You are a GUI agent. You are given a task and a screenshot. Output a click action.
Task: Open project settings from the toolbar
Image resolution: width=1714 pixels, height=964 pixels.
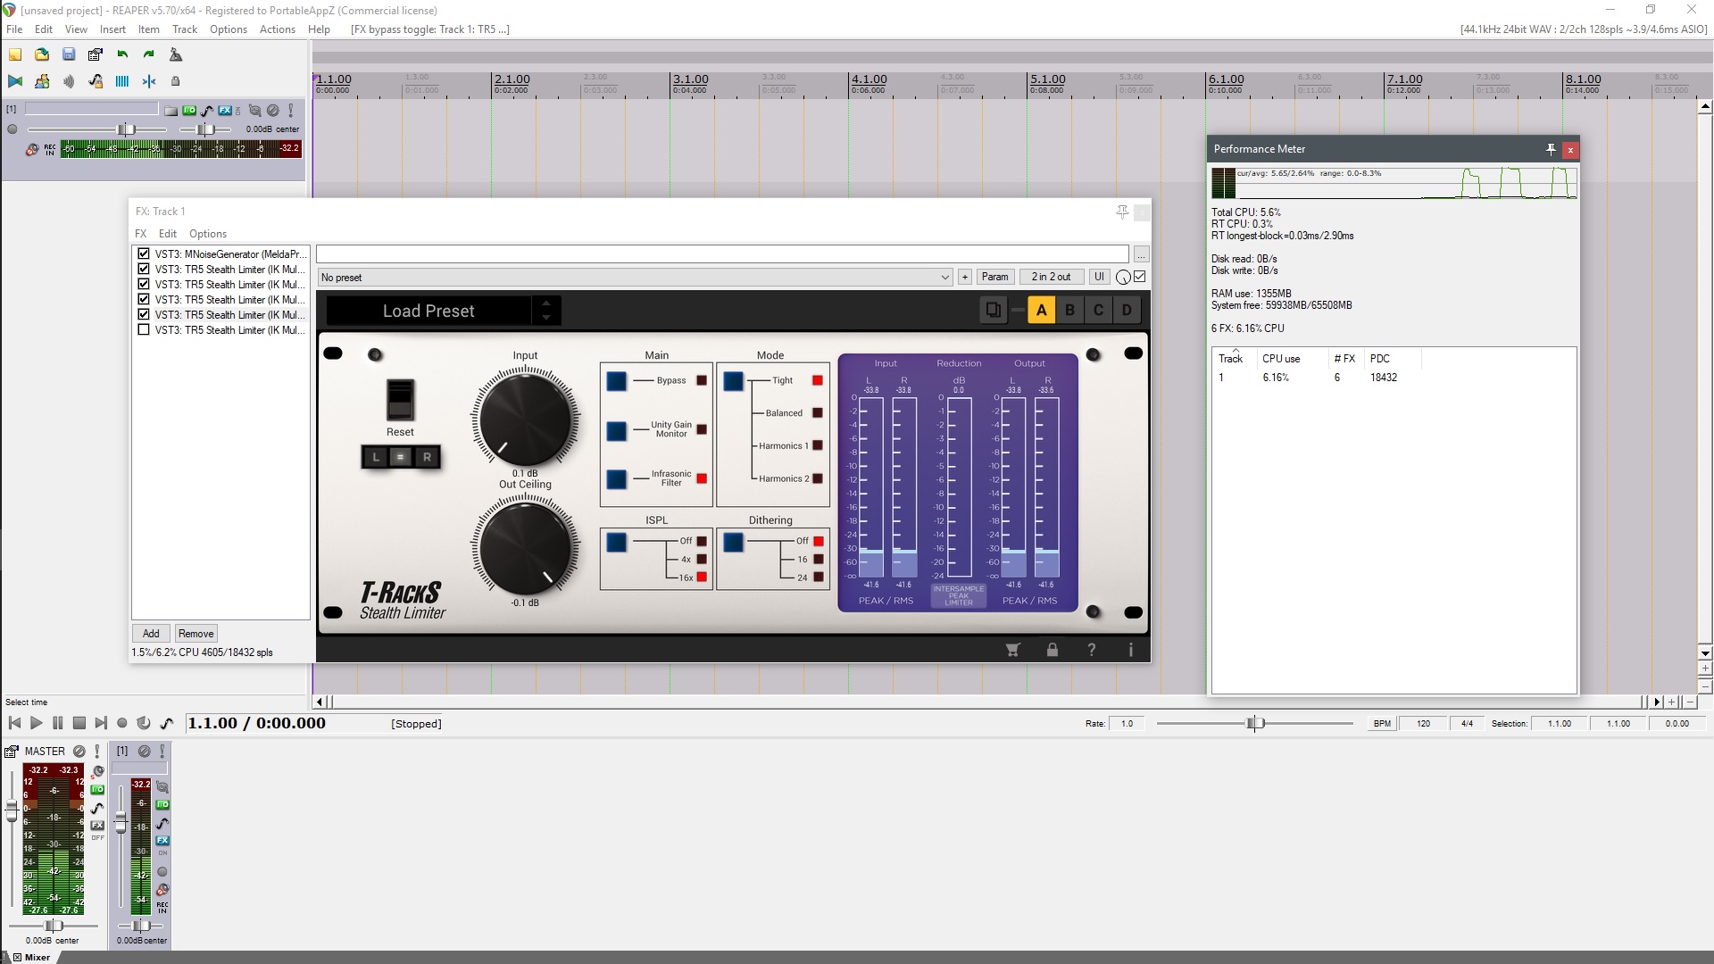coord(96,54)
